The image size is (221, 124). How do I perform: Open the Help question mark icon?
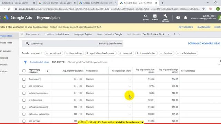click(x=178, y=18)
